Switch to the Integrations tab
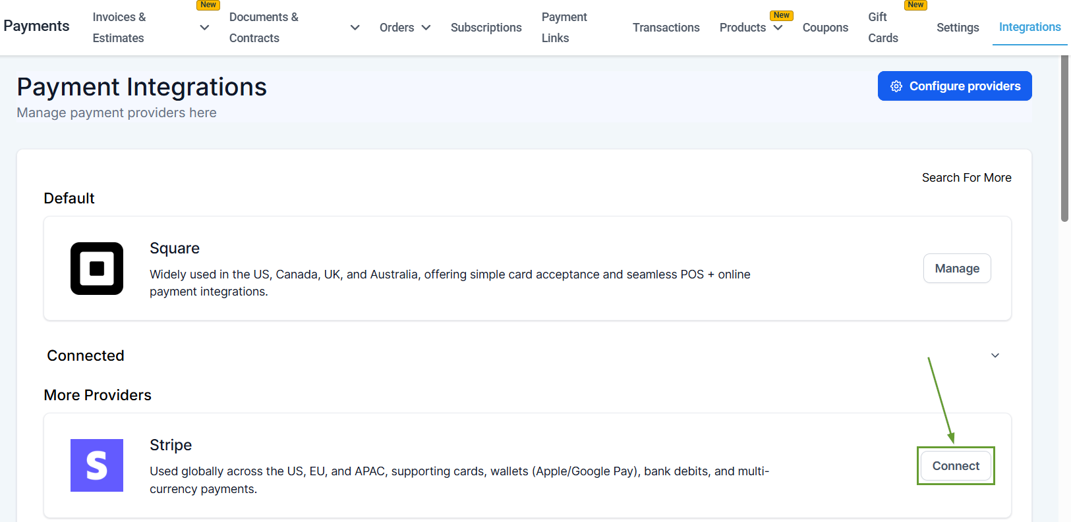 (x=1029, y=27)
